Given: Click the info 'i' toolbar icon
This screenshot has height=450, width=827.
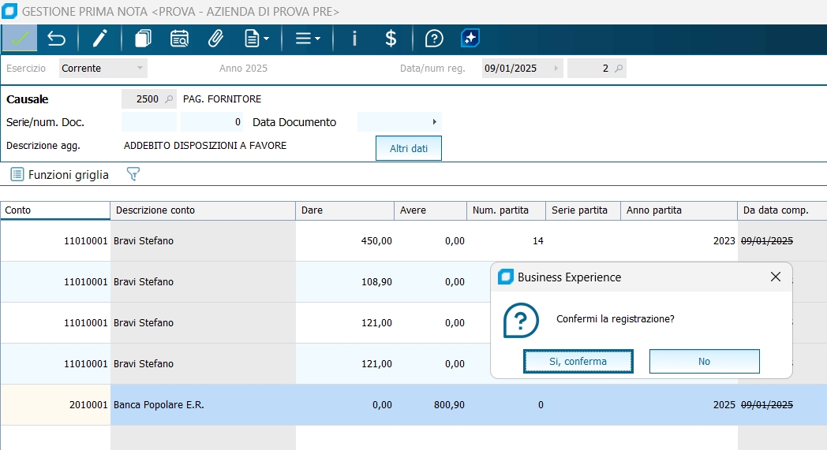Looking at the screenshot, I should [354, 39].
